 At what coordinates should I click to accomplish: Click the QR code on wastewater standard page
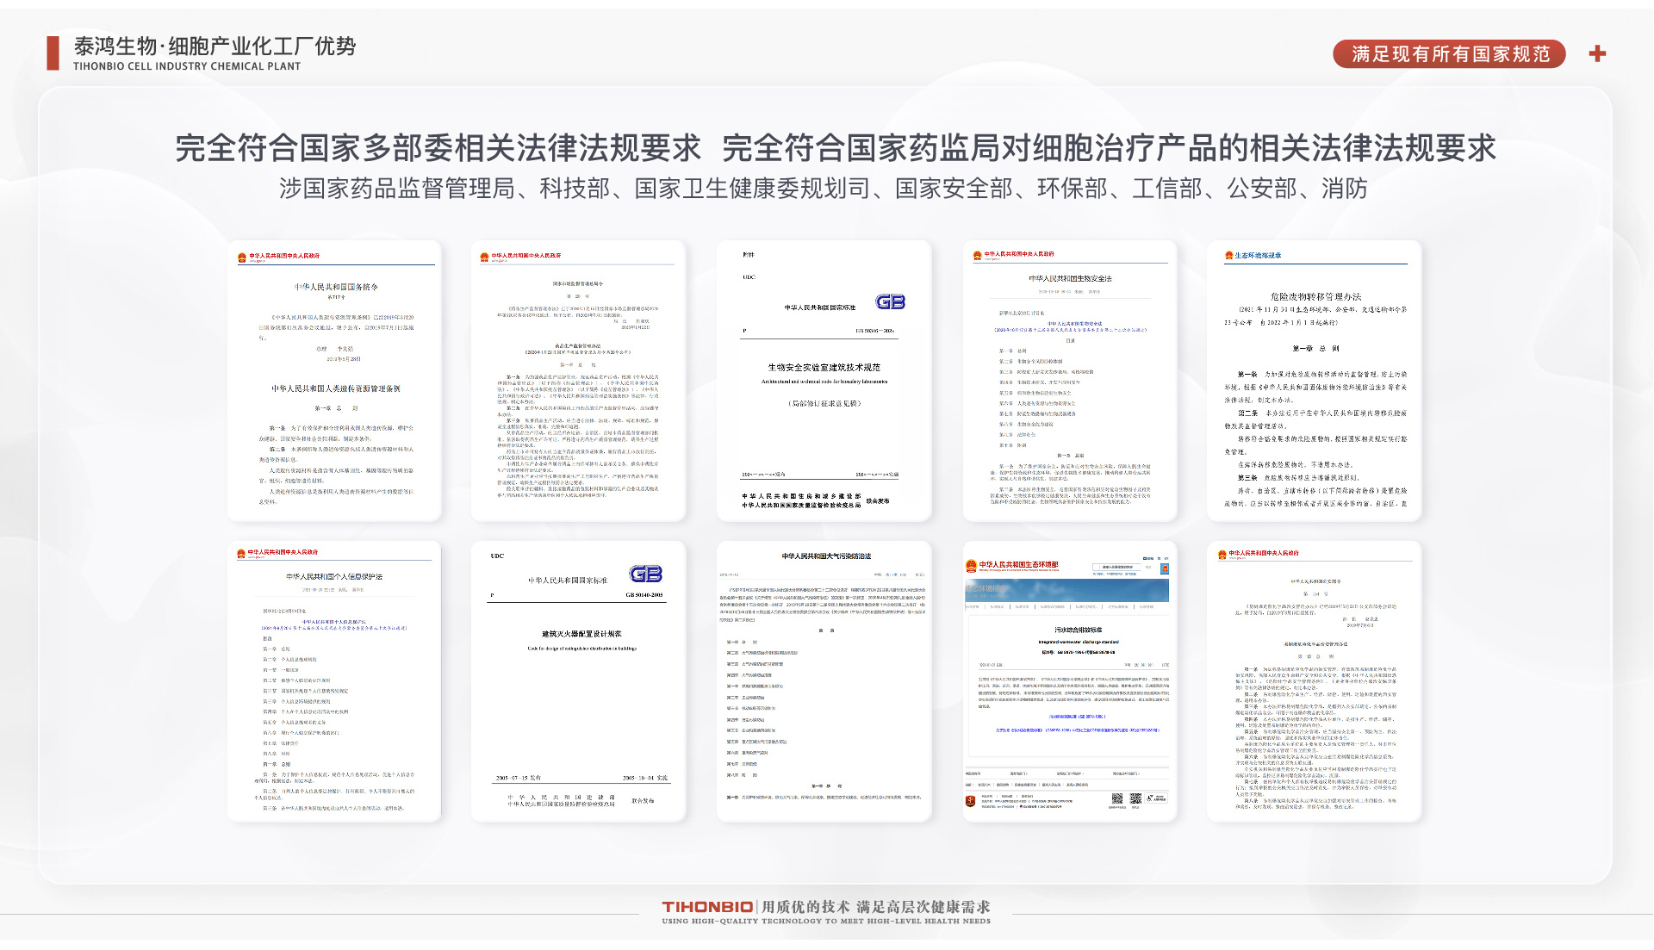(x=1117, y=798)
